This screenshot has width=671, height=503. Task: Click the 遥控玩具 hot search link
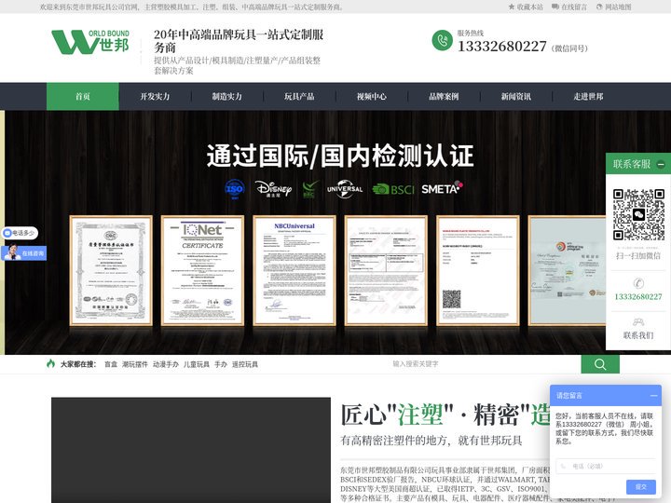tap(245, 364)
